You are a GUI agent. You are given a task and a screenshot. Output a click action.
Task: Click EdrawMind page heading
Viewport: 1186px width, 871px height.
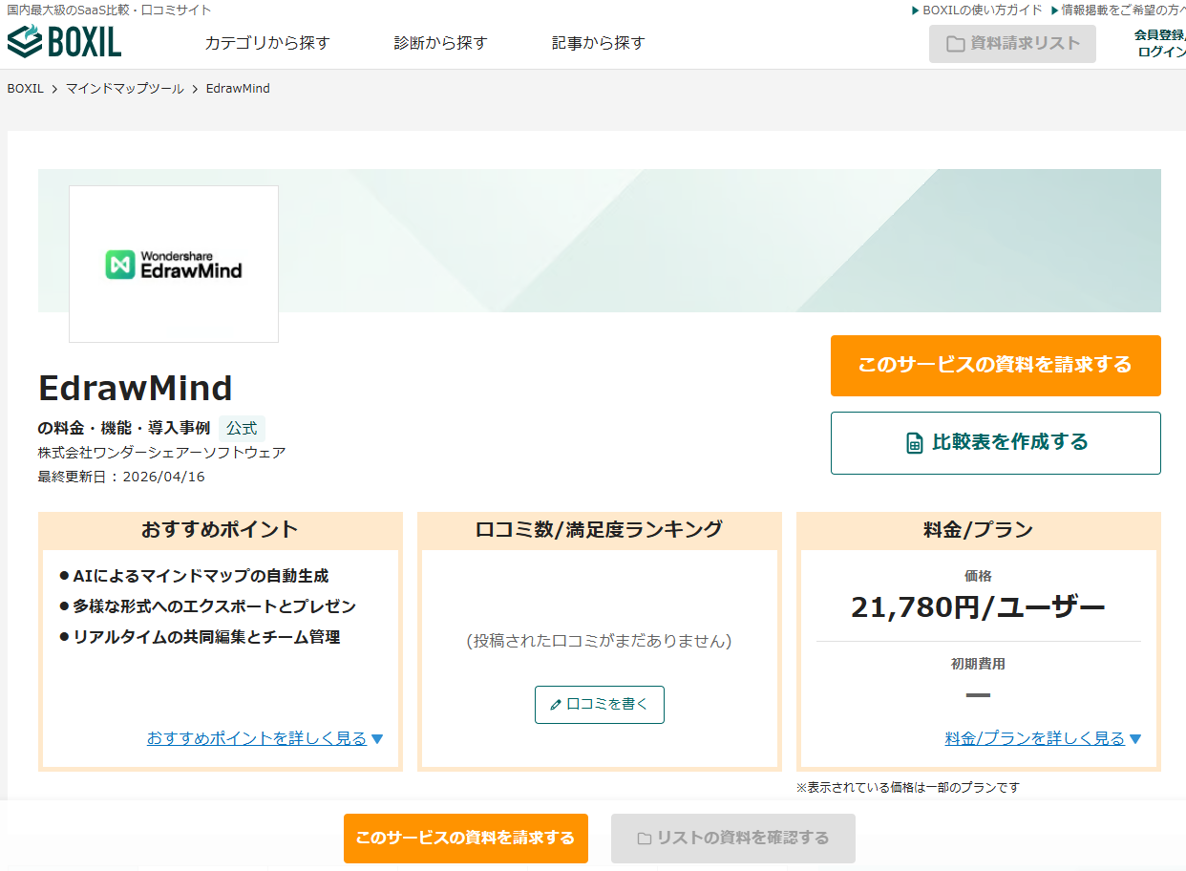click(136, 389)
